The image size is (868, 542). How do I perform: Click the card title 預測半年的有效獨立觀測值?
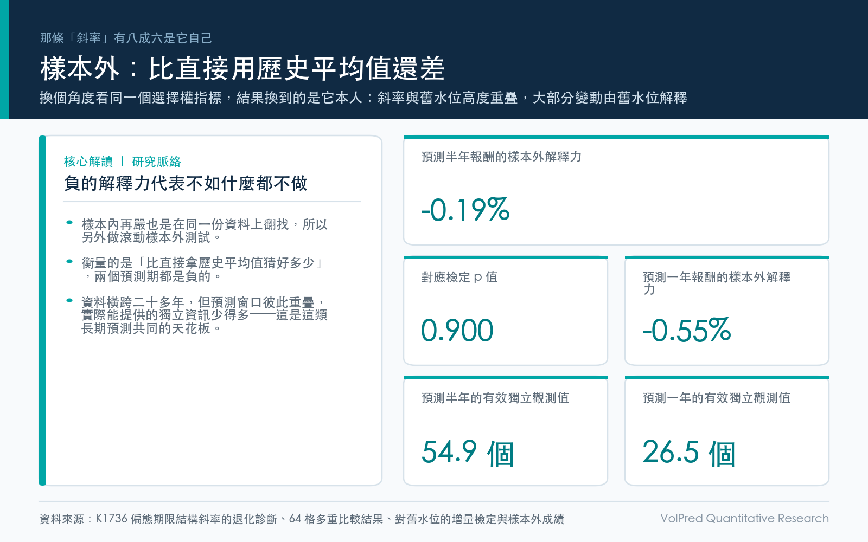pos(495,398)
